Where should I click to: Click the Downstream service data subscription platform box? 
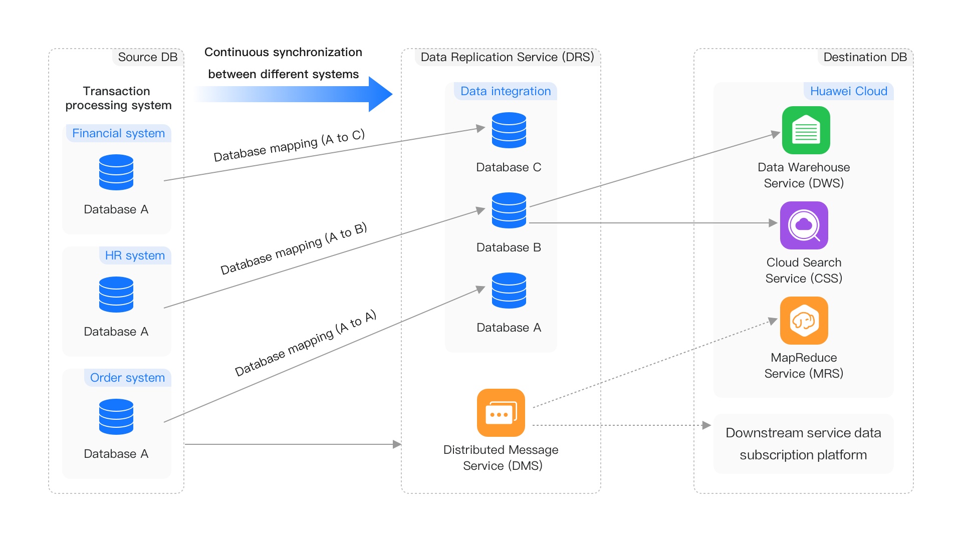[803, 443]
